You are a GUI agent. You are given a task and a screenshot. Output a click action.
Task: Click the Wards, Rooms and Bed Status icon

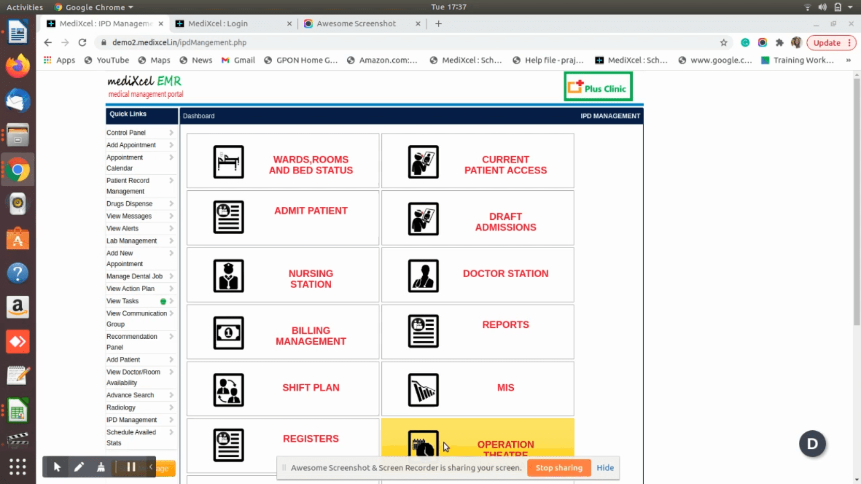coord(228,162)
